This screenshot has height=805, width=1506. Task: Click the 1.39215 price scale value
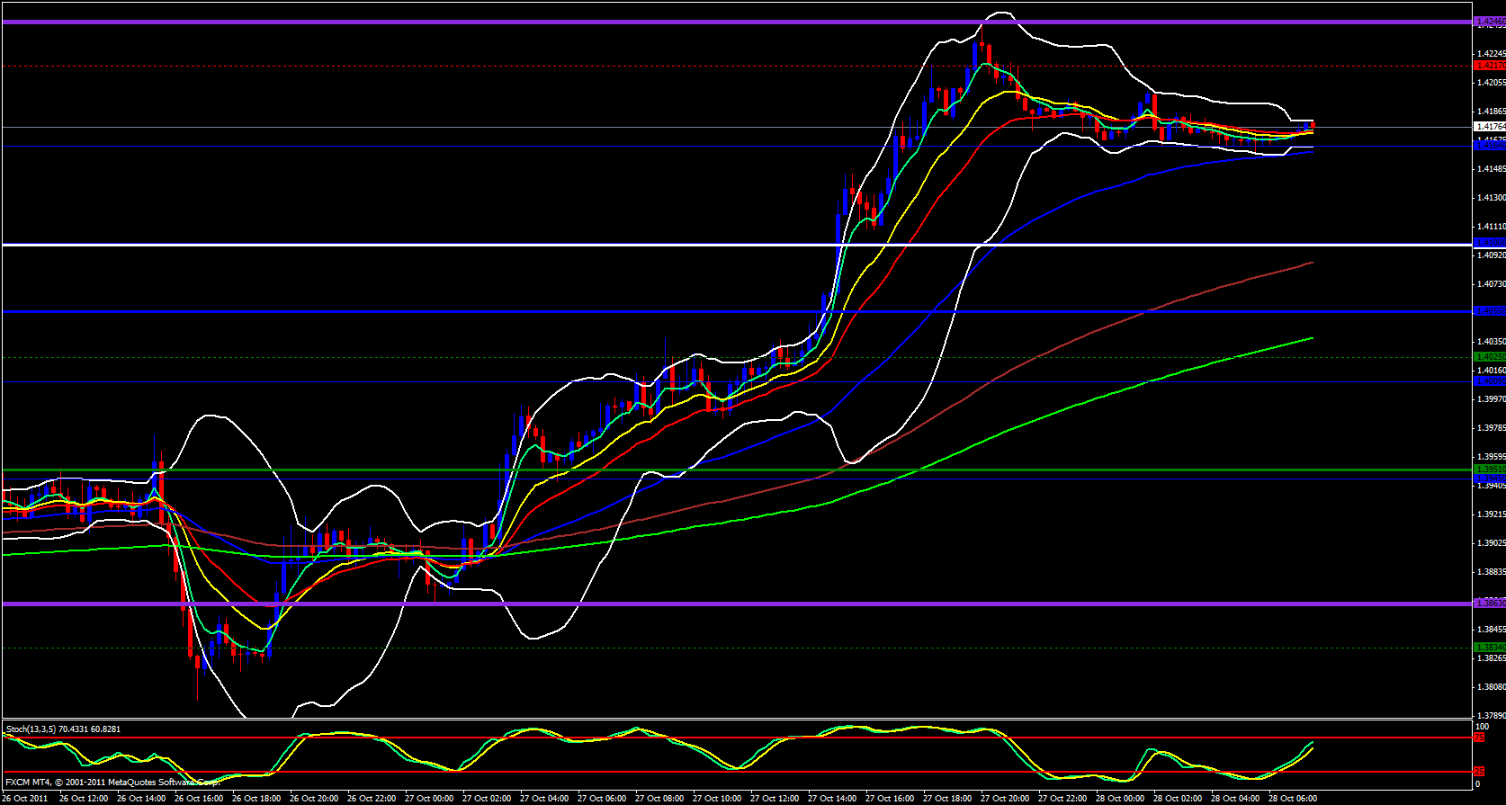tap(1491, 514)
